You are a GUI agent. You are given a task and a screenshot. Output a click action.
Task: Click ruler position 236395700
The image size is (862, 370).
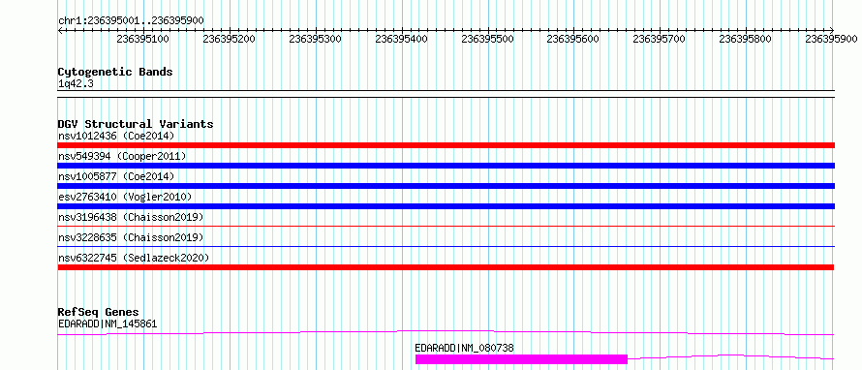pos(660,39)
